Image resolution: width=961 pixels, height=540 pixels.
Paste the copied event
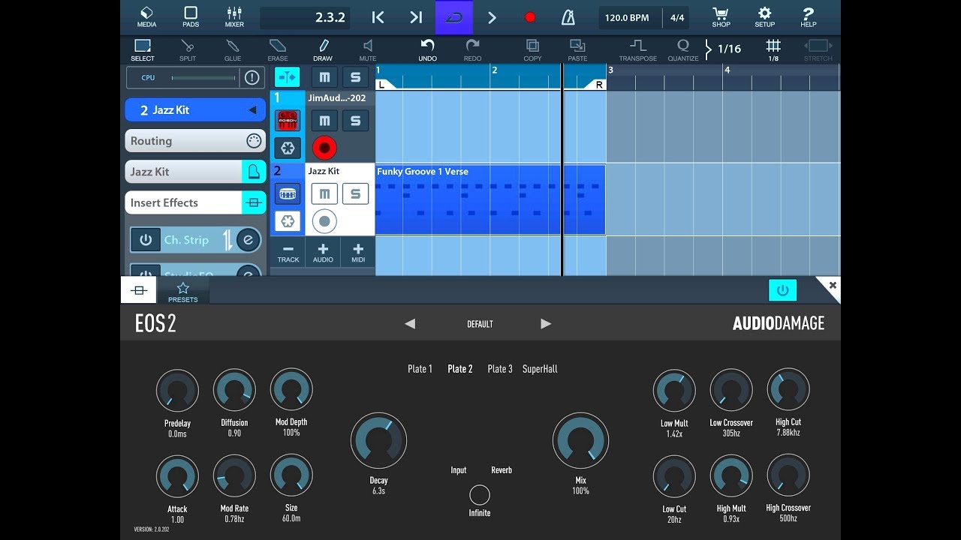[x=577, y=50]
